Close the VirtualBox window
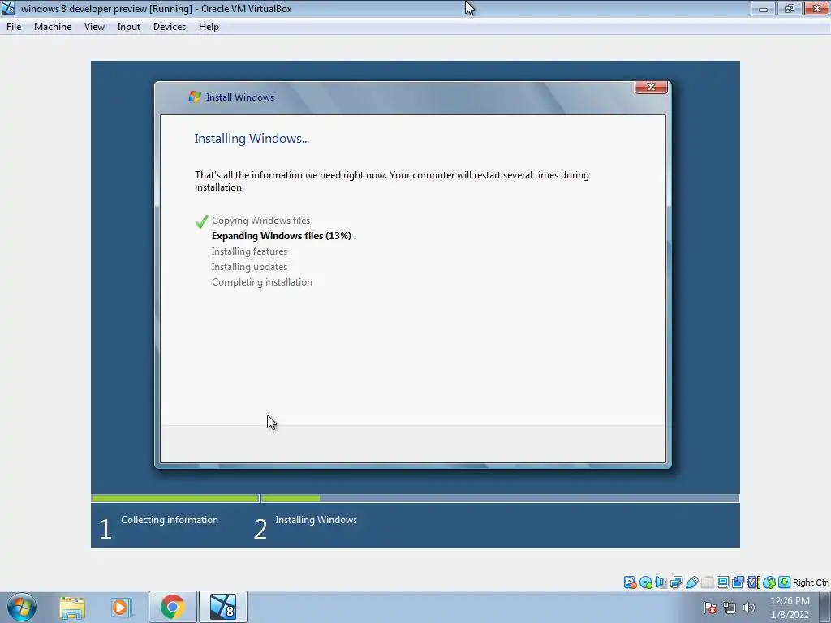 click(816, 8)
